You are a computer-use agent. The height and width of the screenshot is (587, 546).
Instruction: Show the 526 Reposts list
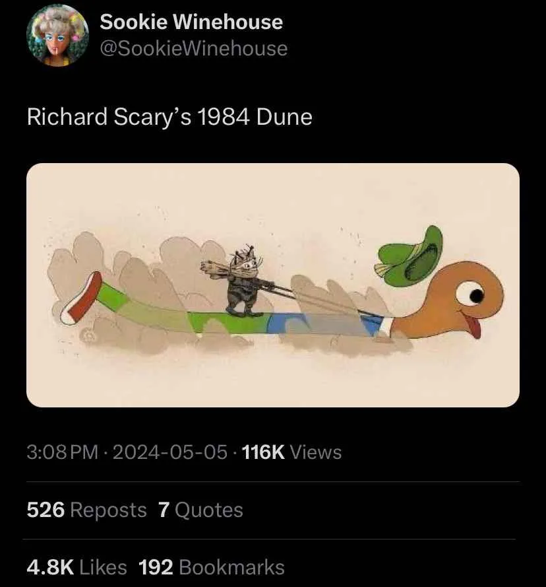coord(86,510)
